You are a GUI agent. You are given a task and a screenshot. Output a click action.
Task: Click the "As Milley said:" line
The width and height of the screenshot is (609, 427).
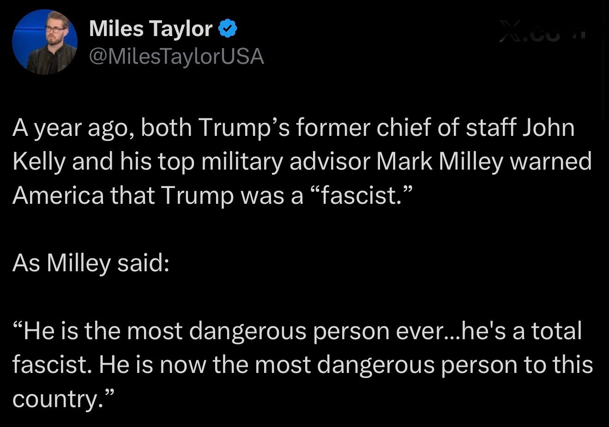coord(90,263)
